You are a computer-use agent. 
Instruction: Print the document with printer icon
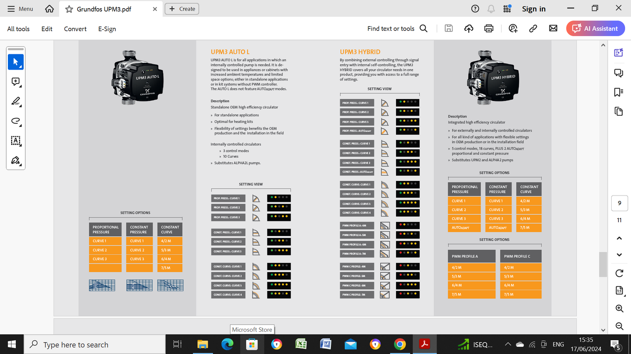tap(489, 28)
